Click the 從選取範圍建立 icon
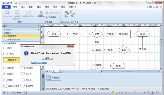The height and width of the screenshot is (95, 164). (29, 12)
